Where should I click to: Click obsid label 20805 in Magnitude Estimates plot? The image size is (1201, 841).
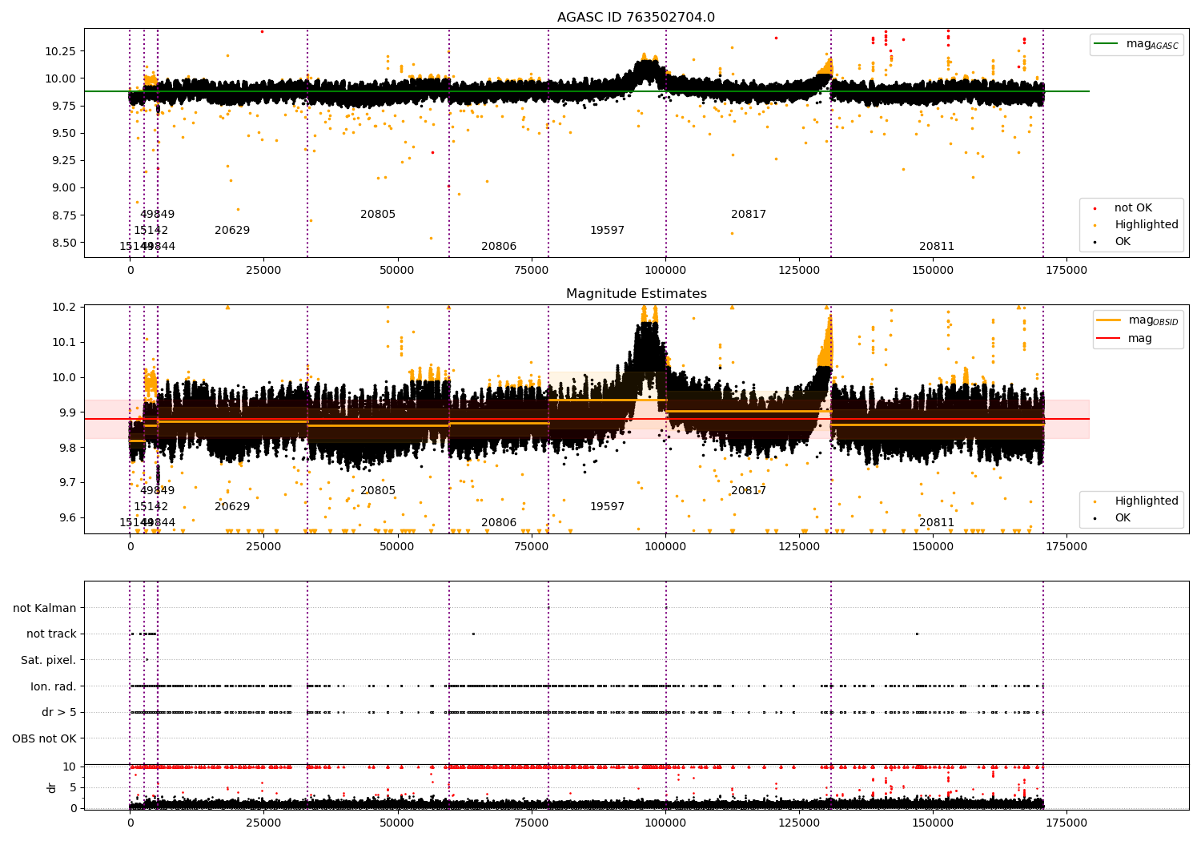click(378, 491)
